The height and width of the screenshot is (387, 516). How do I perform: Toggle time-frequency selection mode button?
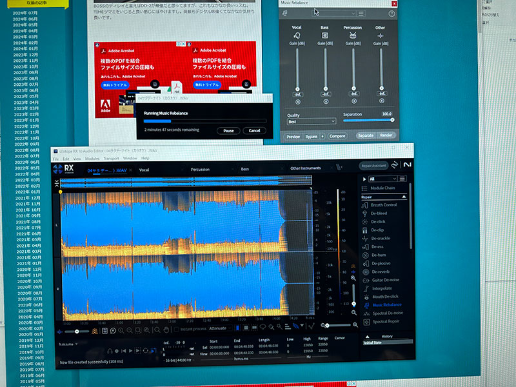pos(246,328)
